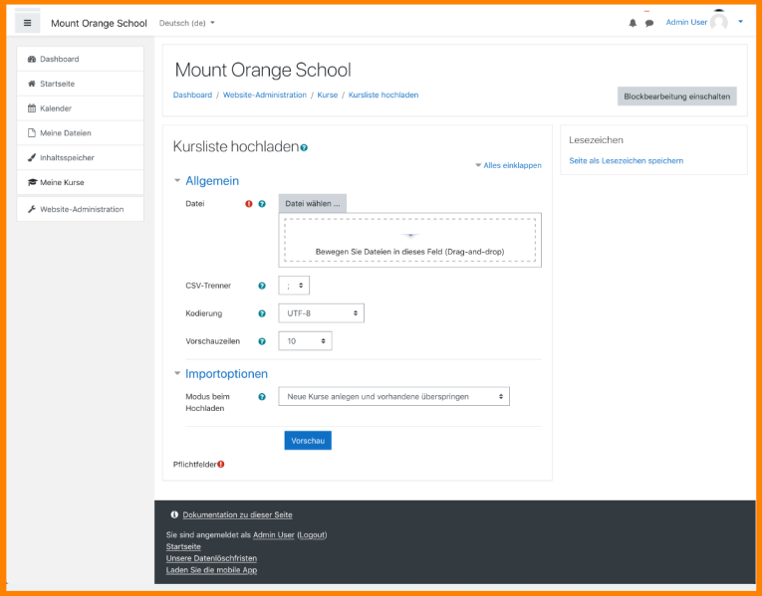Open the messages speech bubble icon
762x596 pixels.
(x=649, y=23)
